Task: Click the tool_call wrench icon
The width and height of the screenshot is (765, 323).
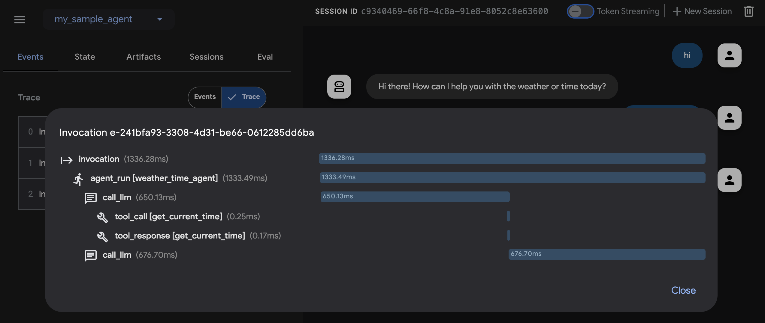Action: [x=103, y=217]
